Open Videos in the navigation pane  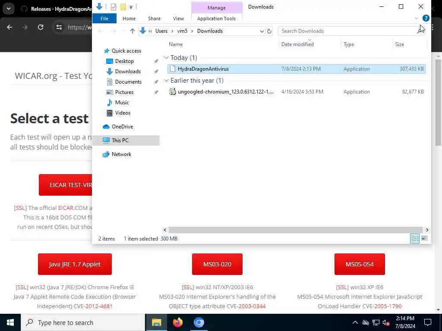122,113
